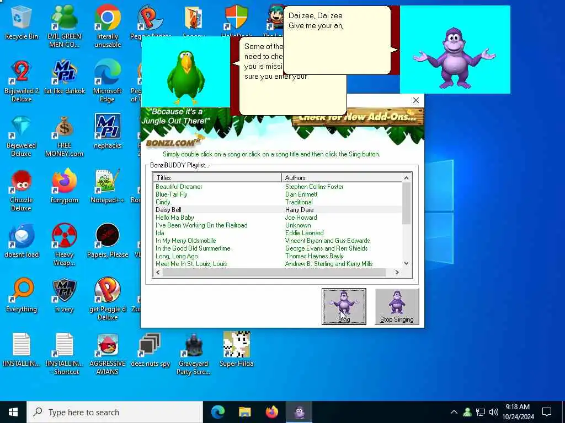Viewport: 565px width, 423px height.
Task: Select the song 'Hello Ma Baby'
Action: pyautogui.click(x=174, y=218)
